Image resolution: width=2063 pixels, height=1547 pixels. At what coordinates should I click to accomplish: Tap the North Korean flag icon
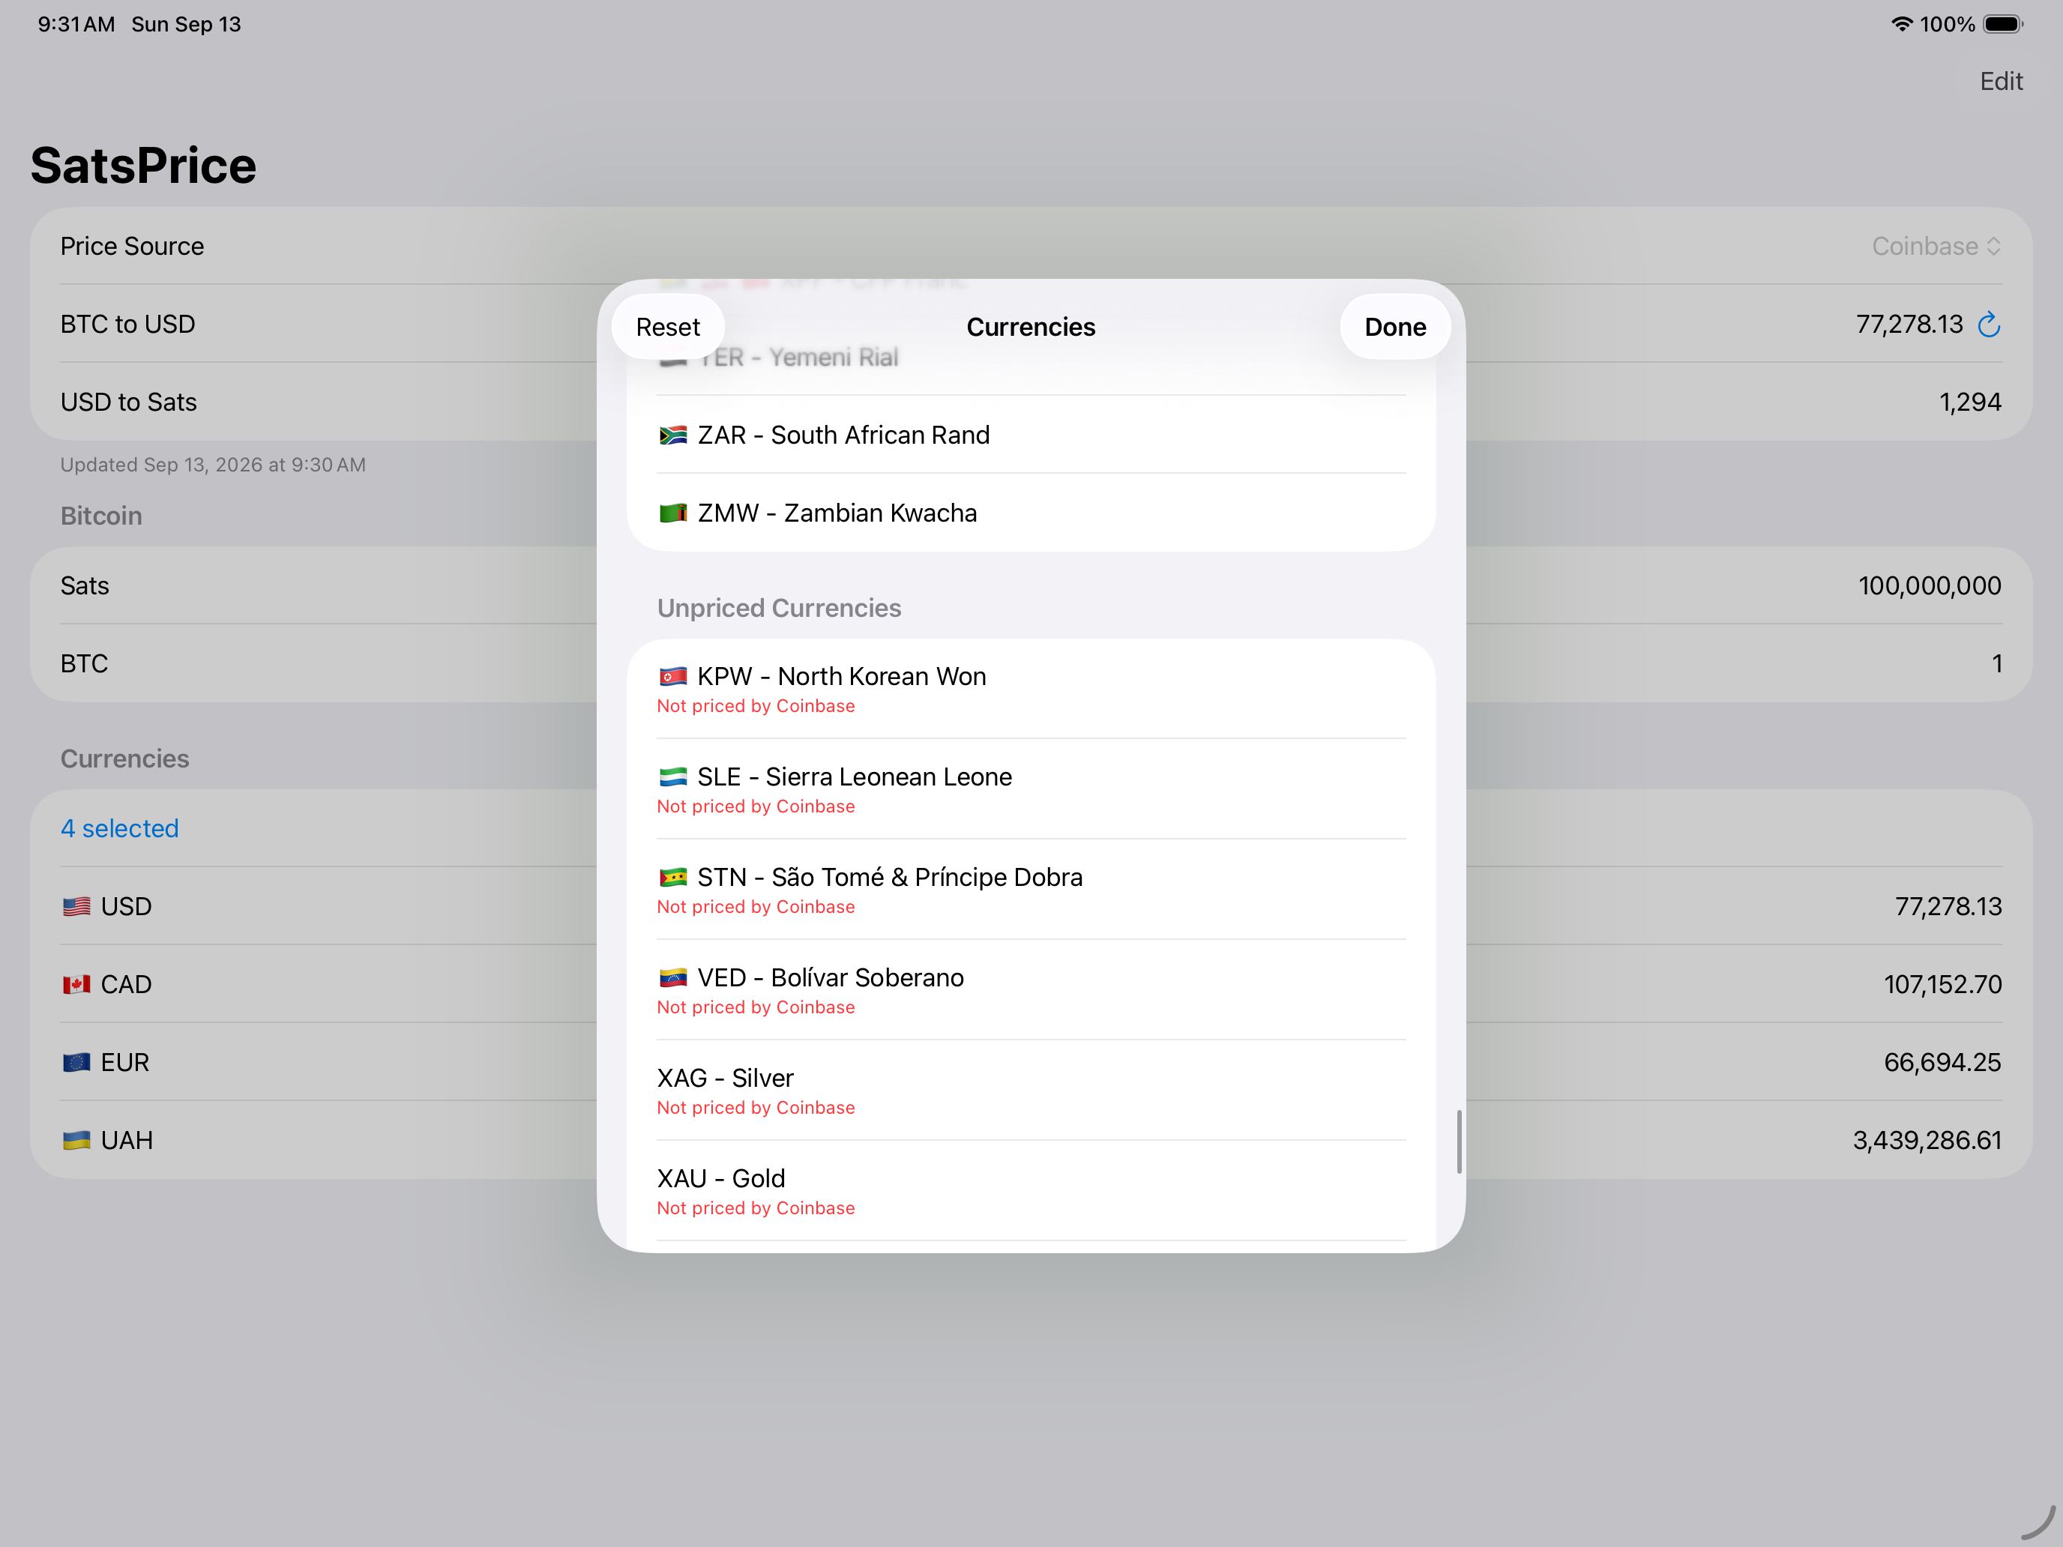click(x=672, y=676)
